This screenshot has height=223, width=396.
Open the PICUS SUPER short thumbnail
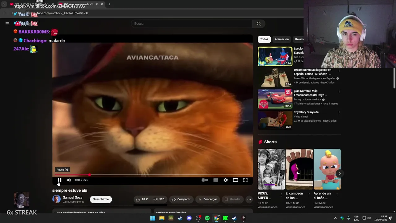(271, 169)
